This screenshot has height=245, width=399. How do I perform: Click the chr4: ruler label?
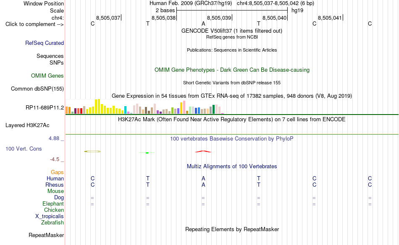(x=58, y=18)
